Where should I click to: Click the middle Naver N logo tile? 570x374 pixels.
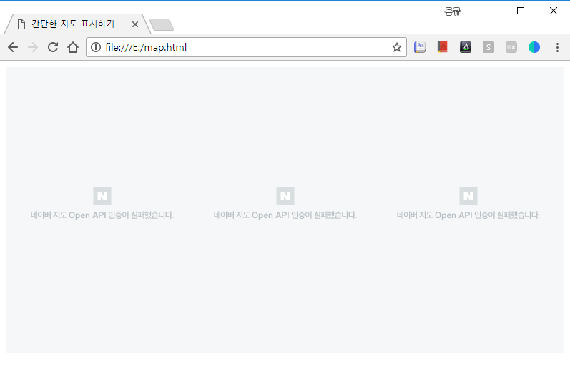point(285,196)
